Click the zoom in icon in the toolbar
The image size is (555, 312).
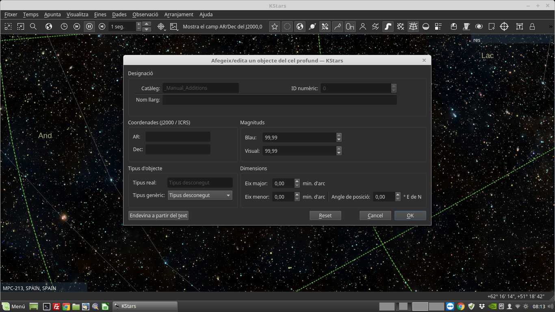[x=8, y=26]
